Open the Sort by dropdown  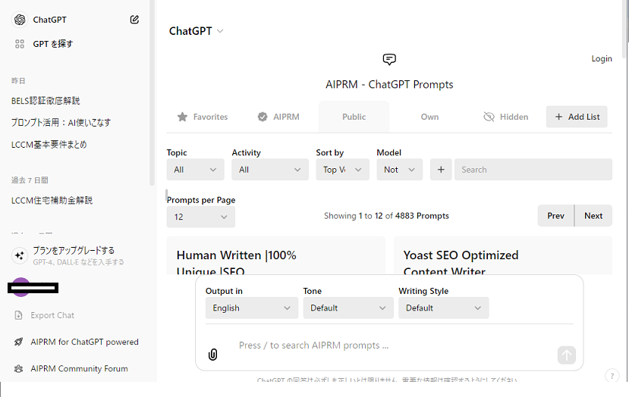[x=343, y=170]
